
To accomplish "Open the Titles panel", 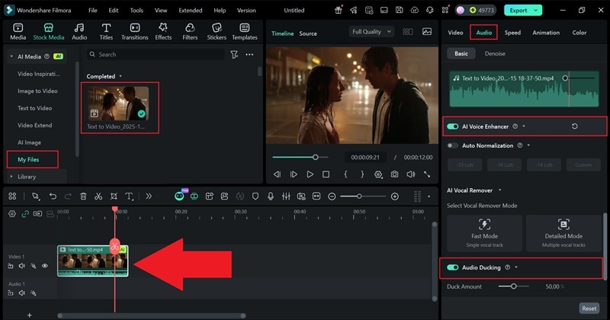I will (106, 31).
